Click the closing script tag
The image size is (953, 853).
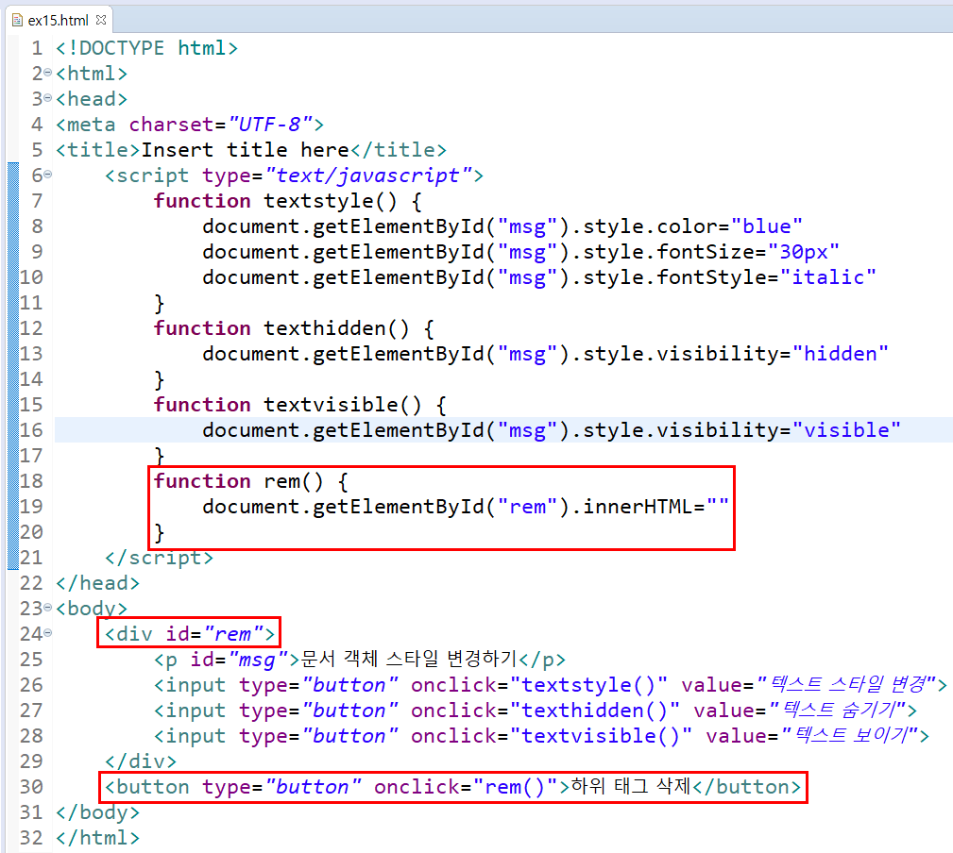159,558
